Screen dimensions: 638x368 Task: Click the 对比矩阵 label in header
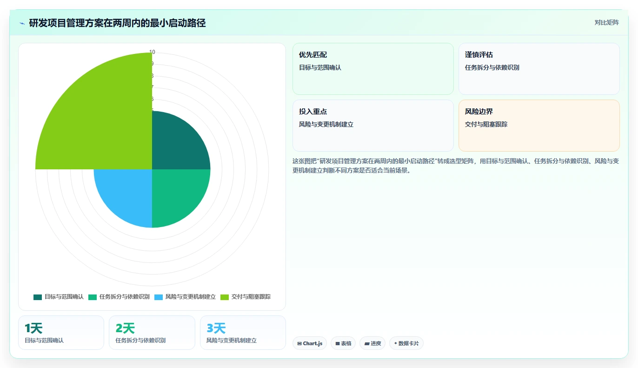pyautogui.click(x=607, y=22)
